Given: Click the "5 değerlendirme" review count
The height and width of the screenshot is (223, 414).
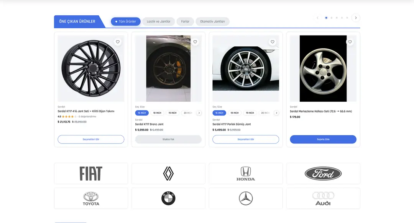Looking at the screenshot, I should 87,117.
